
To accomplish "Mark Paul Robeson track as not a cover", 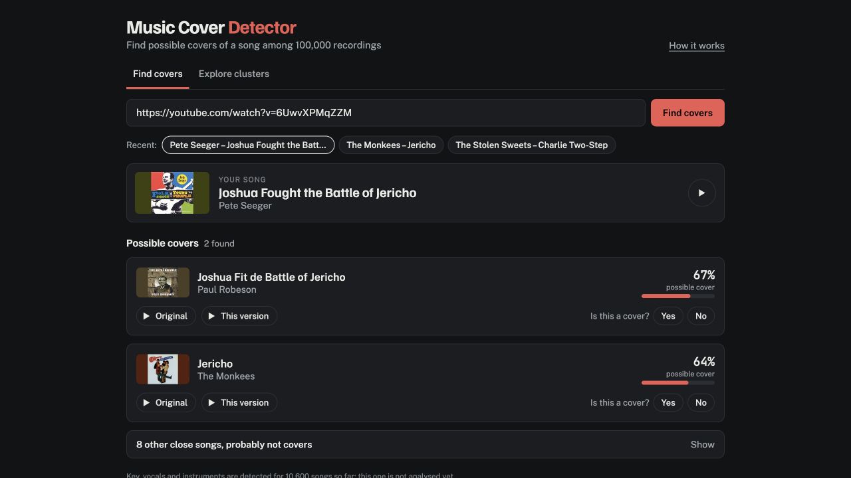I will pyautogui.click(x=701, y=316).
